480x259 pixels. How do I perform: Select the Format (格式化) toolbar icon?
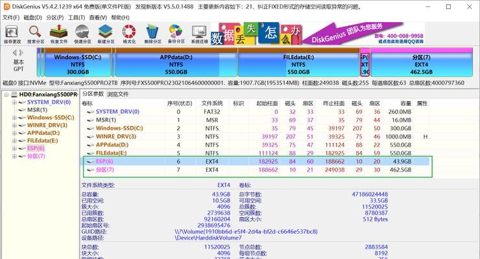[x=129, y=34]
